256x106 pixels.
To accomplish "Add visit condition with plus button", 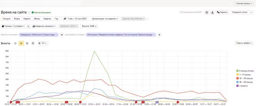I will pos(62,35).
